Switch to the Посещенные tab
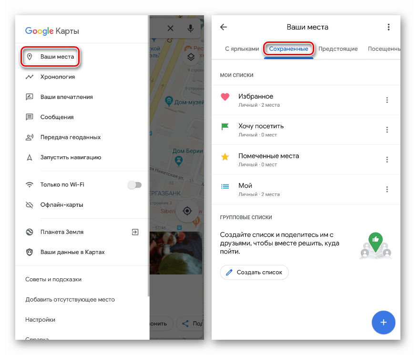 pyautogui.click(x=384, y=49)
